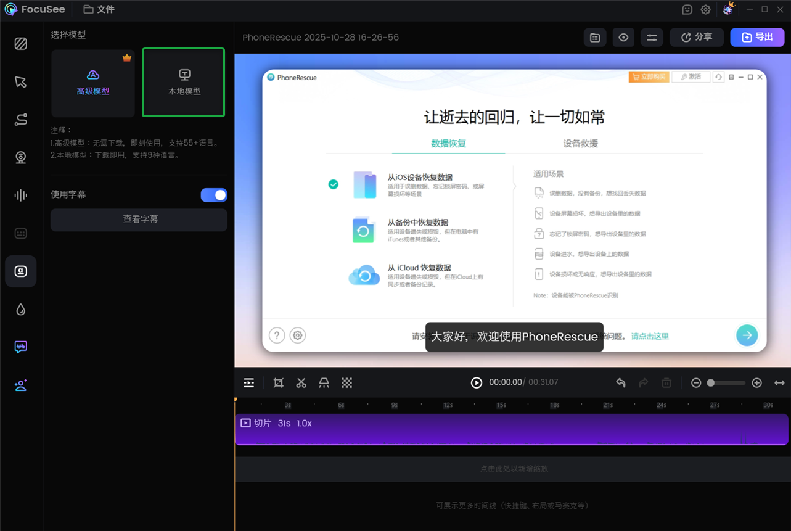
Task: Open the user account avatar
Action: click(729, 9)
